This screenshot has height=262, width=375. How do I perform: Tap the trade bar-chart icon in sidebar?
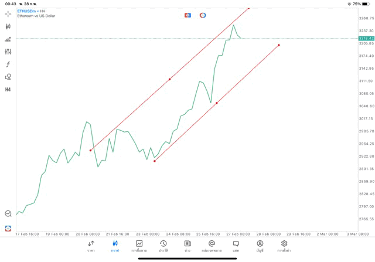(x=8, y=39)
